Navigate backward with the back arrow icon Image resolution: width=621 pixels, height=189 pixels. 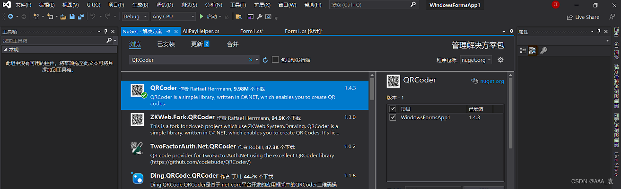10,16
